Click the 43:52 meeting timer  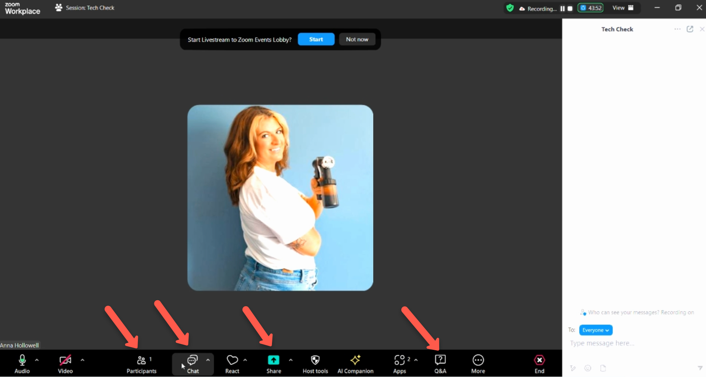[590, 8]
